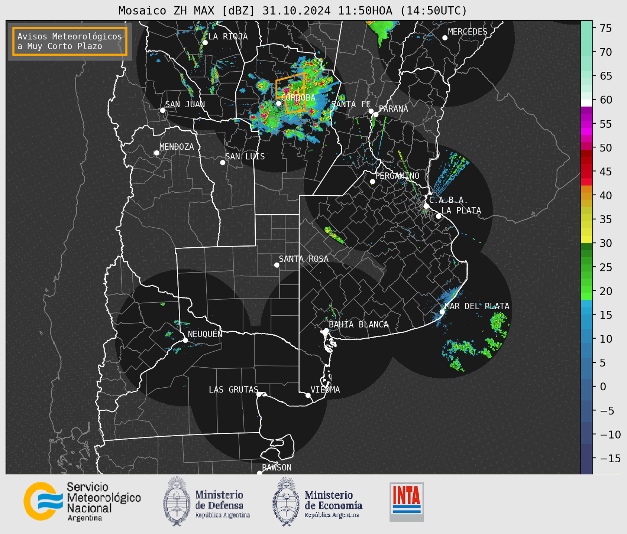Image resolution: width=627 pixels, height=534 pixels.
Task: Click the SANTA FE city label
Action: coord(351,105)
